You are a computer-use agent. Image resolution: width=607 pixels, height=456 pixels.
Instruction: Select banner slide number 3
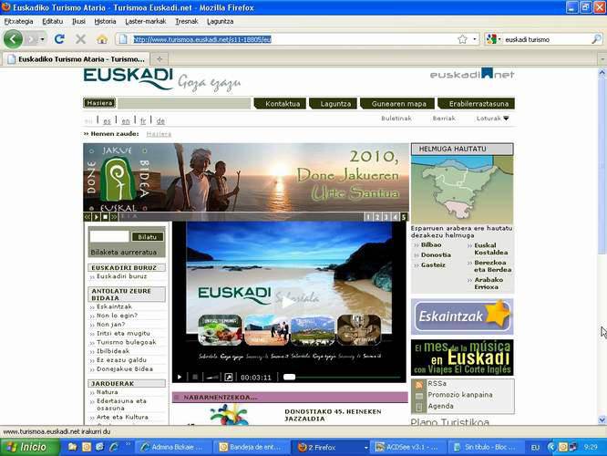point(386,217)
